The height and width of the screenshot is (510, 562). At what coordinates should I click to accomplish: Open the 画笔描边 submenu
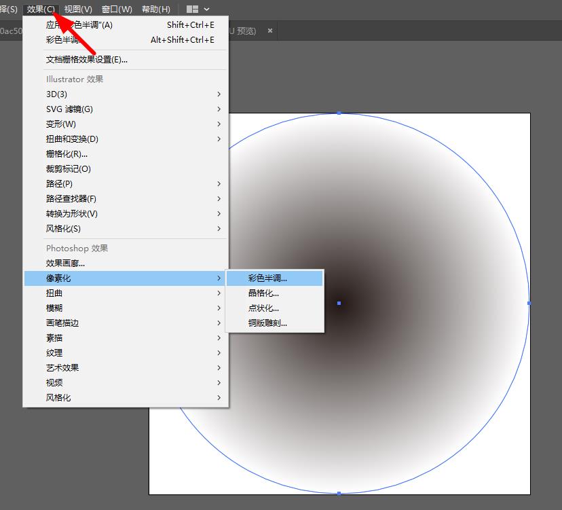tap(126, 323)
